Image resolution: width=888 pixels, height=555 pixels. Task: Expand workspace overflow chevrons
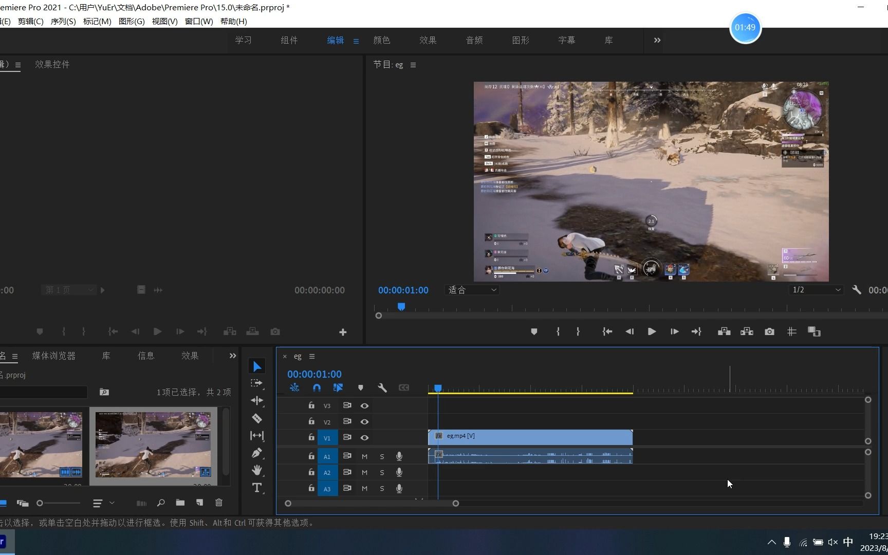pyautogui.click(x=657, y=40)
